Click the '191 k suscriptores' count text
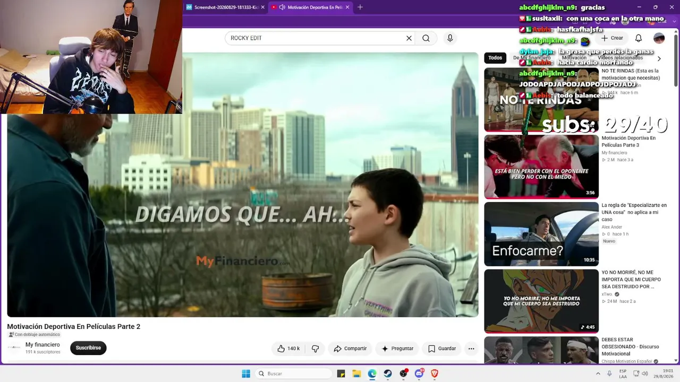This screenshot has height=382, width=680. pyautogui.click(x=43, y=352)
